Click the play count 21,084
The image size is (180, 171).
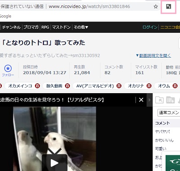tap(82, 73)
